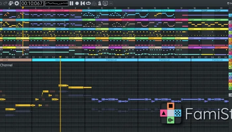Select Intro3 pattern in fifth track, measure 4
The width and height of the screenshot is (232, 132).
[x=9, y=48]
